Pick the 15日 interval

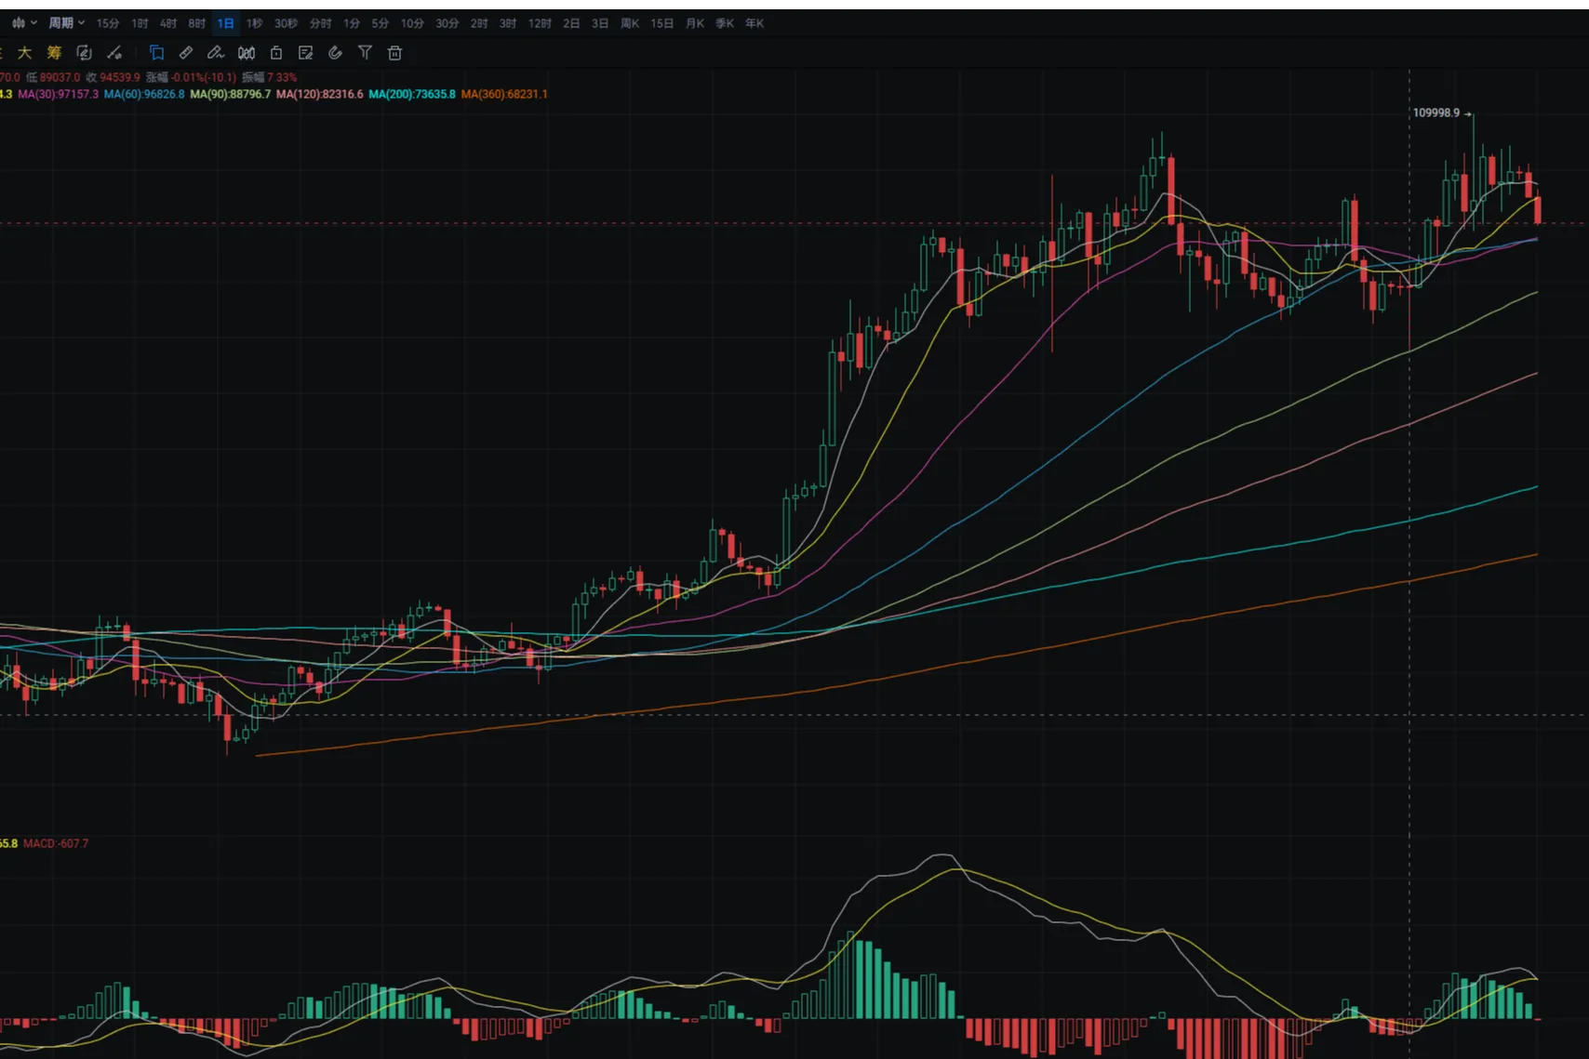click(x=662, y=23)
